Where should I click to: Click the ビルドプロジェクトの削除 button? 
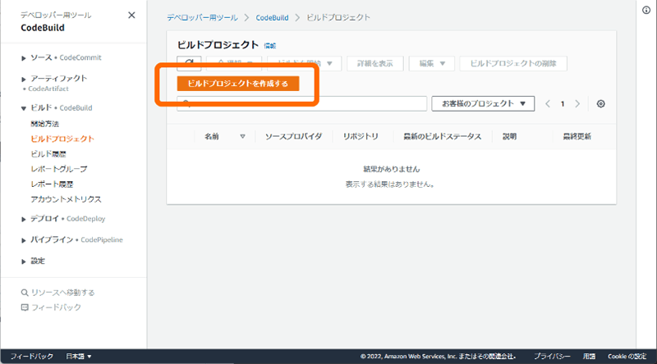(513, 64)
